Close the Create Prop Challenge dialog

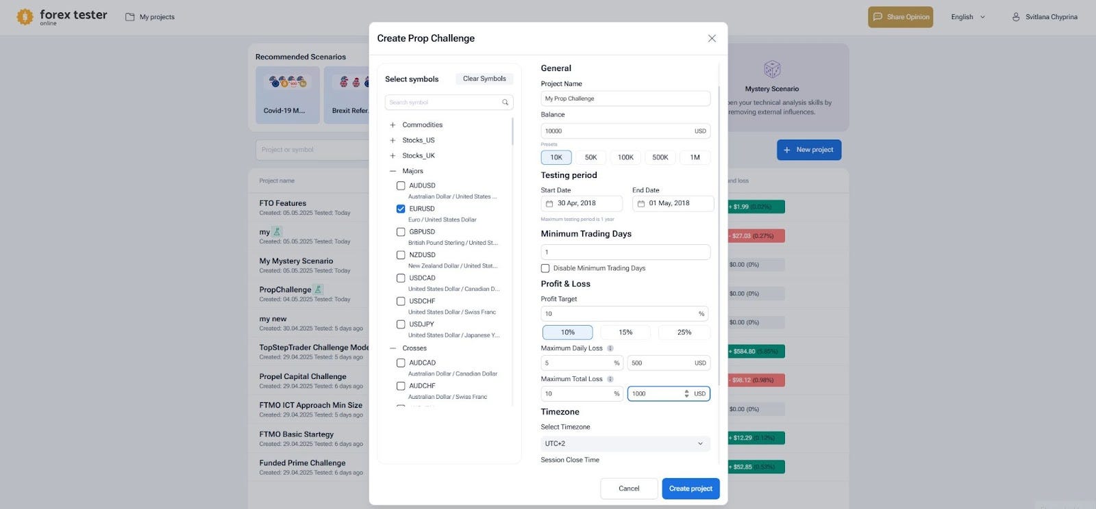712,38
